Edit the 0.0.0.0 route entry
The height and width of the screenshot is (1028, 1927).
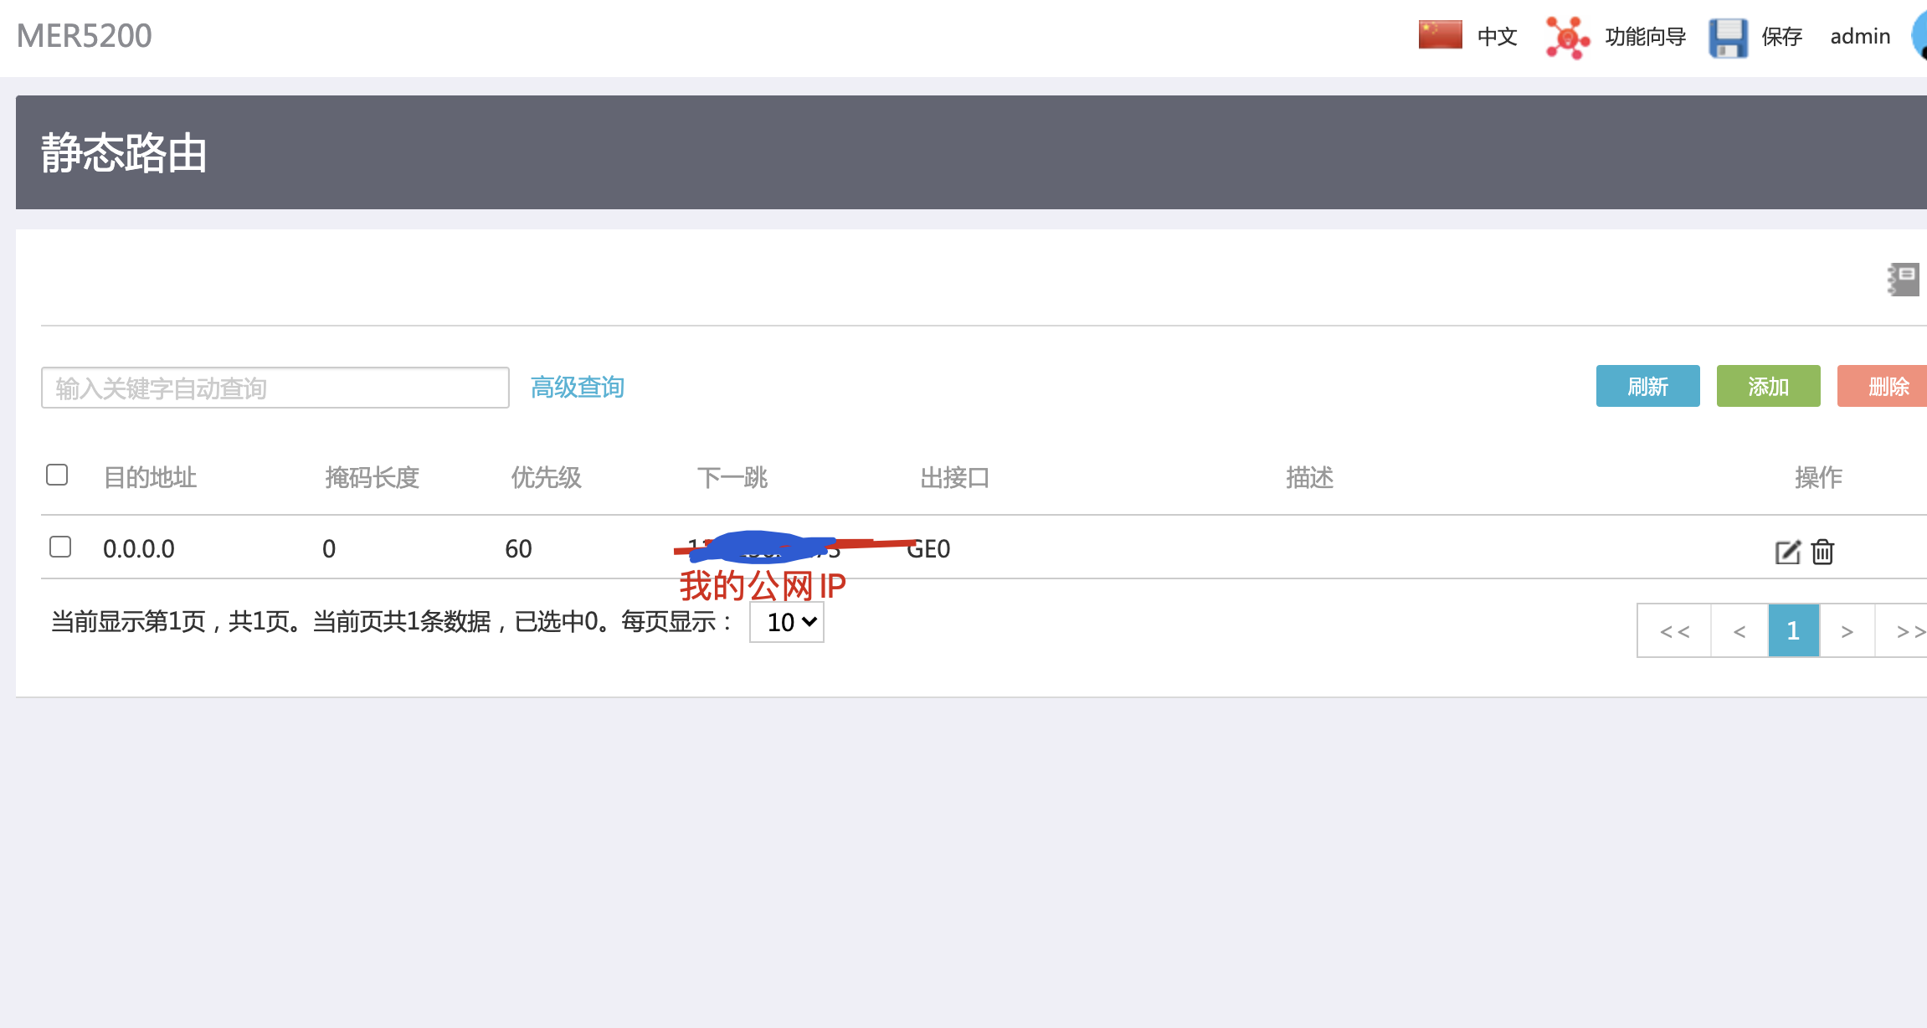(x=1787, y=552)
